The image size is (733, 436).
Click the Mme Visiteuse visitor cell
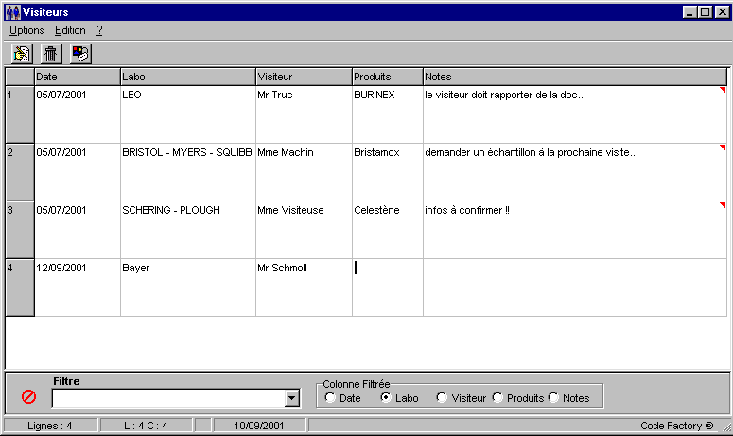[x=305, y=230]
